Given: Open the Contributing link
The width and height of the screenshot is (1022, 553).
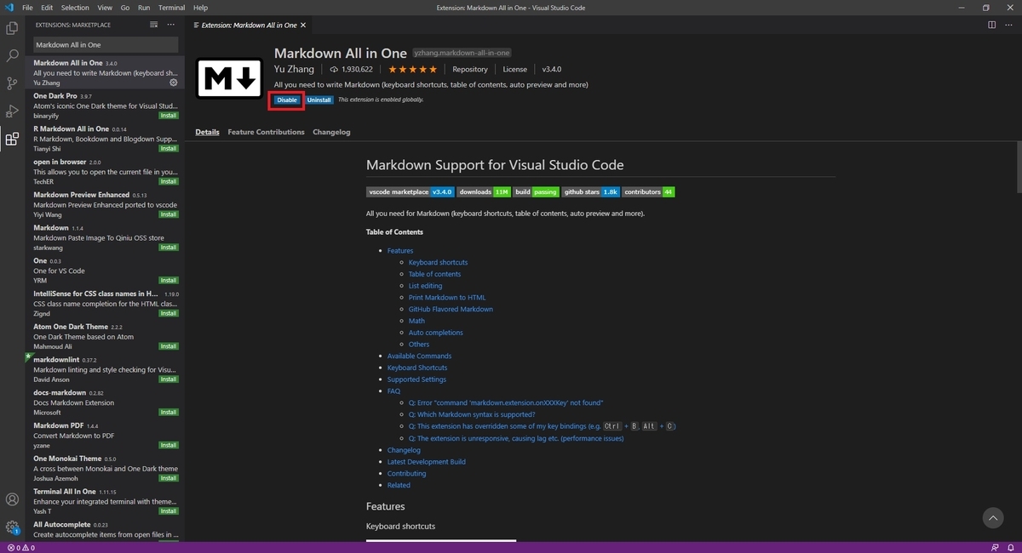Looking at the screenshot, I should (406, 474).
